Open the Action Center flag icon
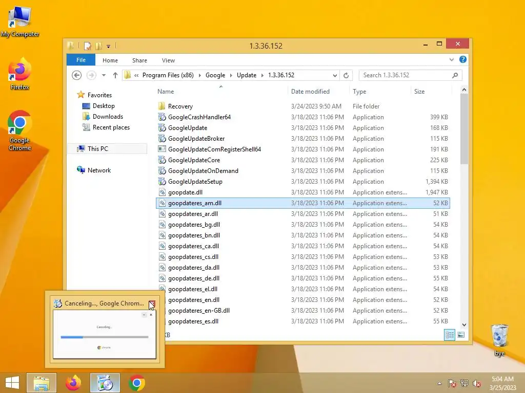525x393 pixels. [452, 383]
